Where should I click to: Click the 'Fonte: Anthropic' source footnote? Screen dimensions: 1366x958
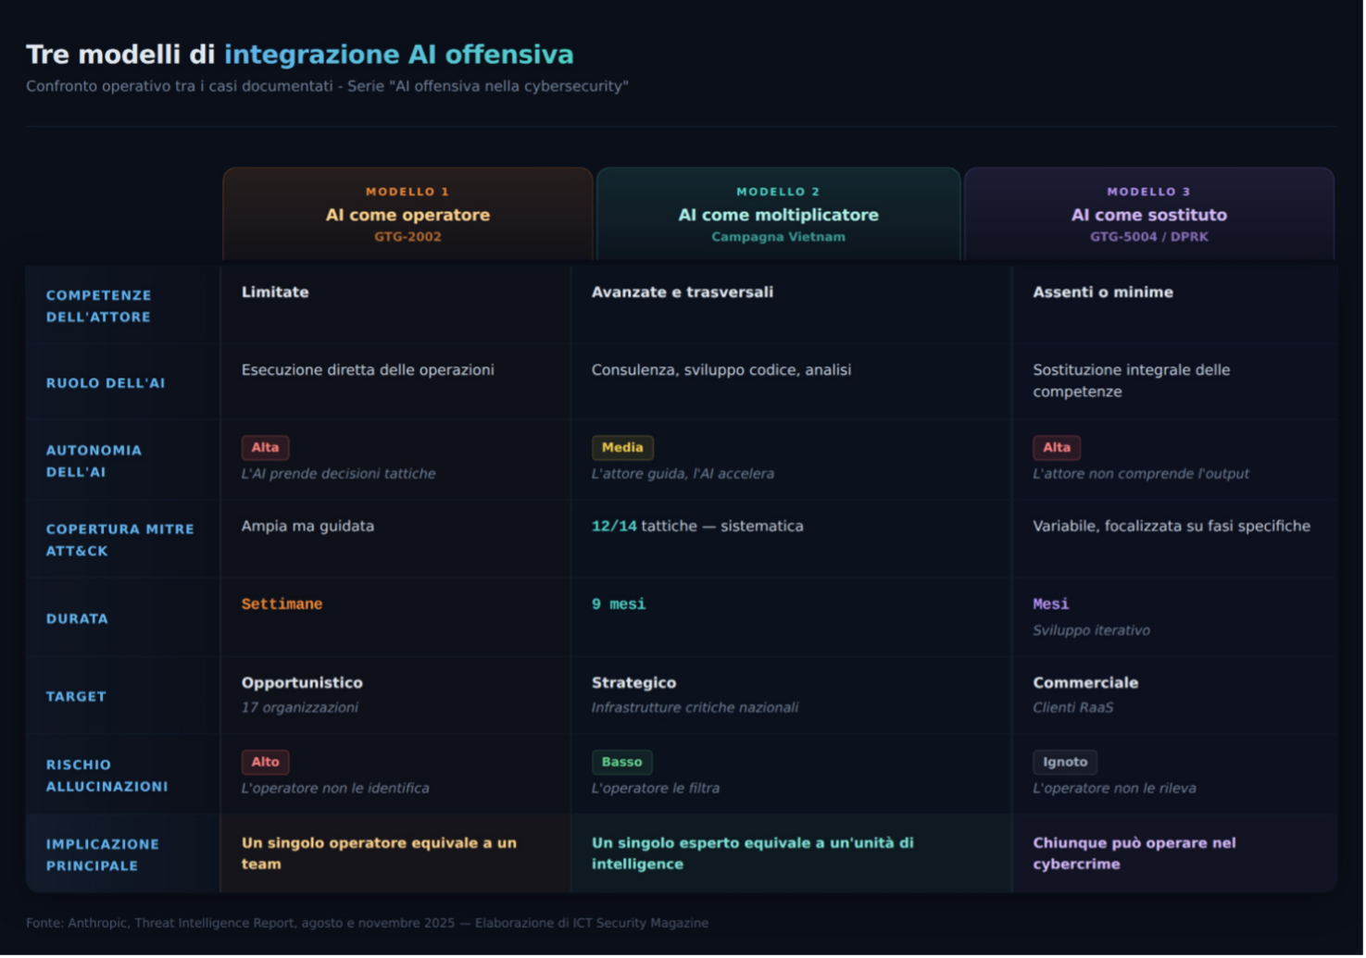(367, 923)
